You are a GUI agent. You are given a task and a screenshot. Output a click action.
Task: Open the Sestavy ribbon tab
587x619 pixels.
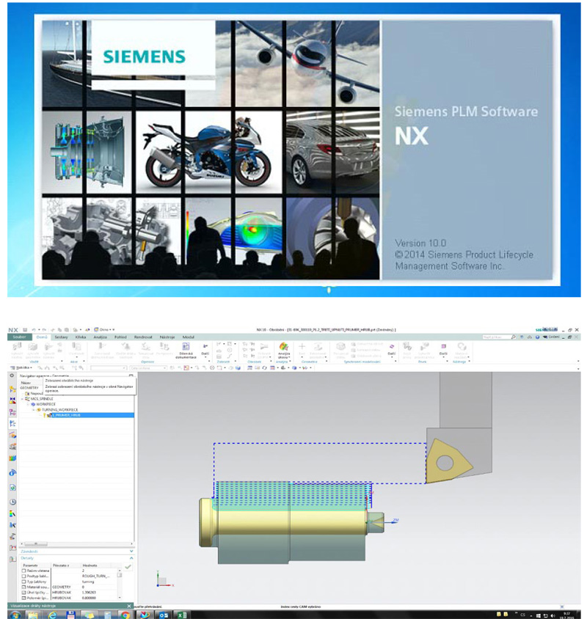pyautogui.click(x=61, y=337)
